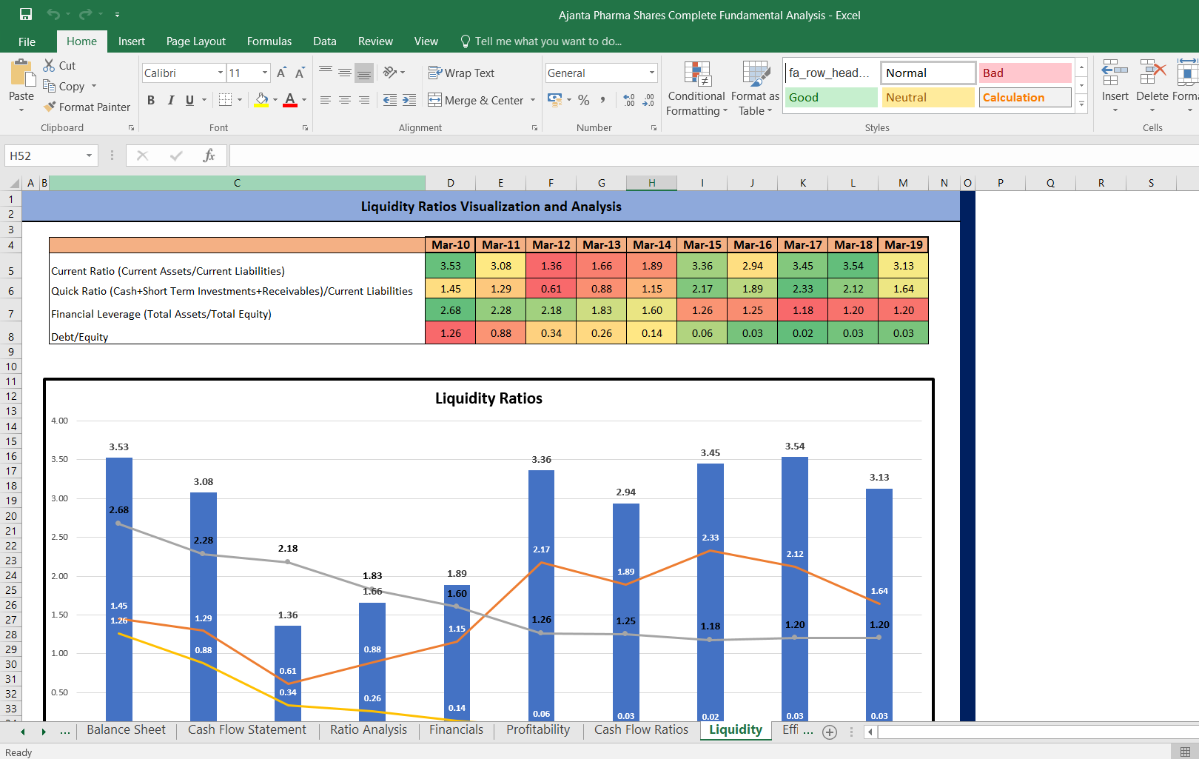Click the Copy icon
Image resolution: width=1199 pixels, height=759 pixels.
[50, 86]
